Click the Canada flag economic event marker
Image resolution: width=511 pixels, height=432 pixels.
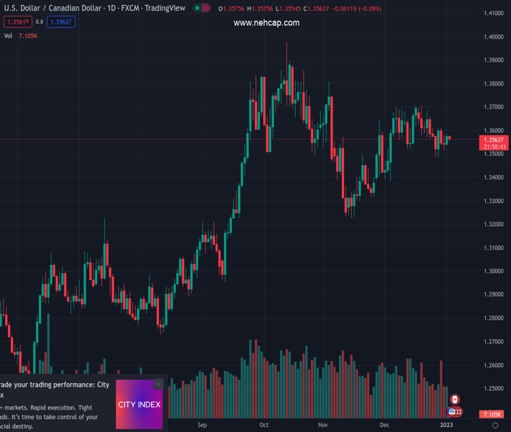(x=454, y=400)
